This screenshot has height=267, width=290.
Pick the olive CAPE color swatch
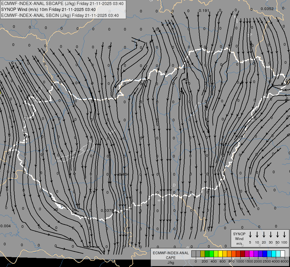[x=203, y=254]
